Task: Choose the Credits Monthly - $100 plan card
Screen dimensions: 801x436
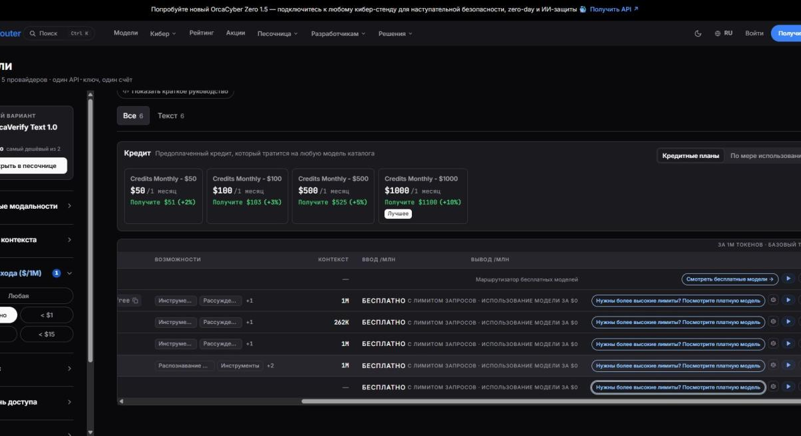Action: [x=247, y=196]
